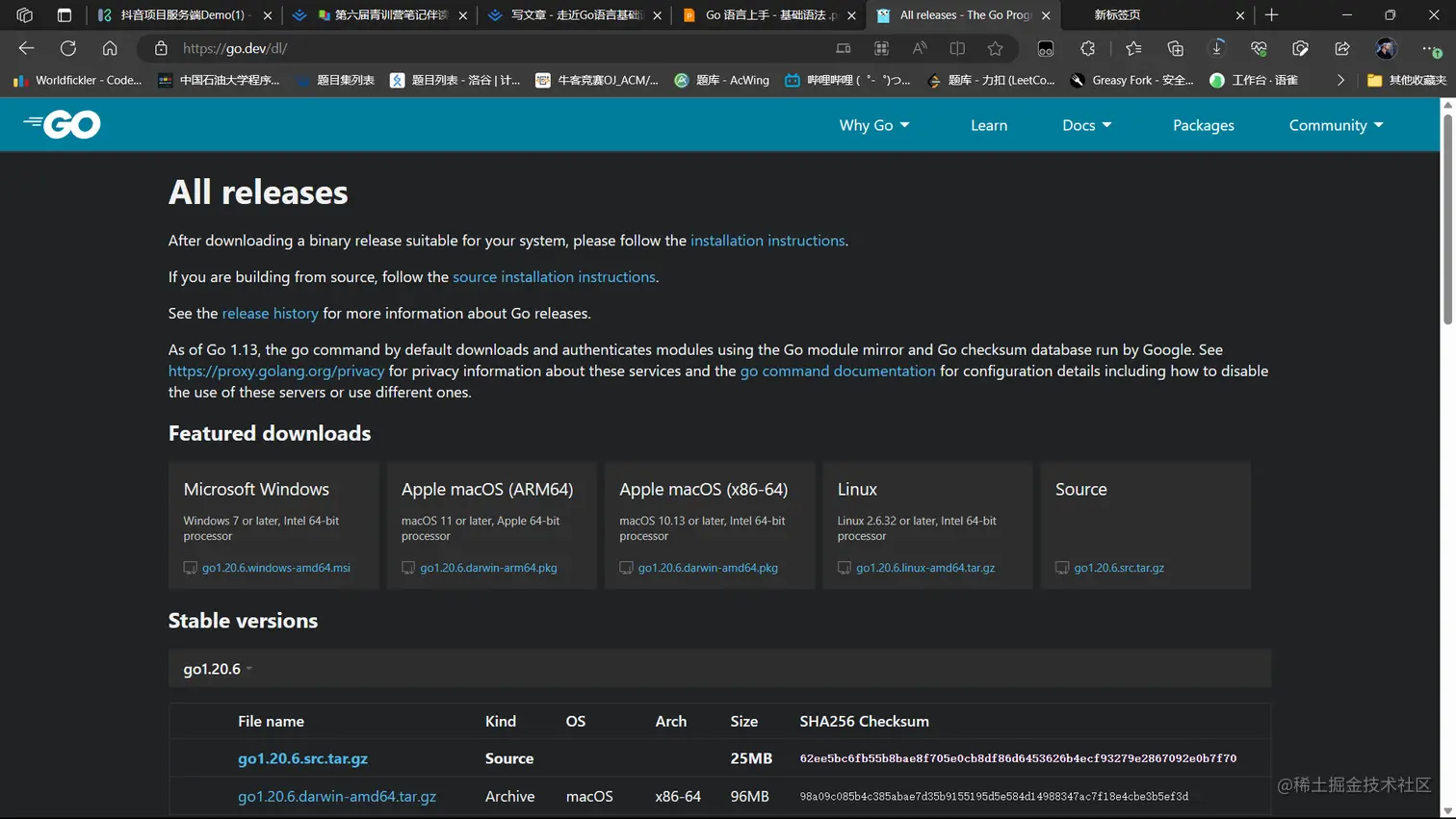The width and height of the screenshot is (1456, 819).
Task: Open the 题库 - AcWing bookmark
Action: (x=722, y=81)
